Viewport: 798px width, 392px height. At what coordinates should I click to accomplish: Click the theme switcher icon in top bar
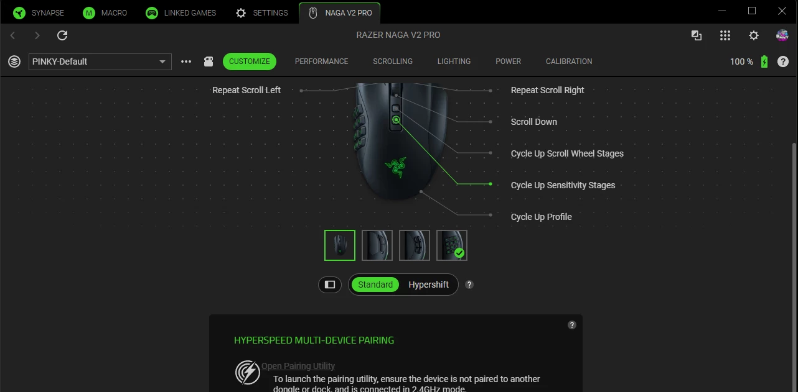pyautogui.click(x=697, y=35)
